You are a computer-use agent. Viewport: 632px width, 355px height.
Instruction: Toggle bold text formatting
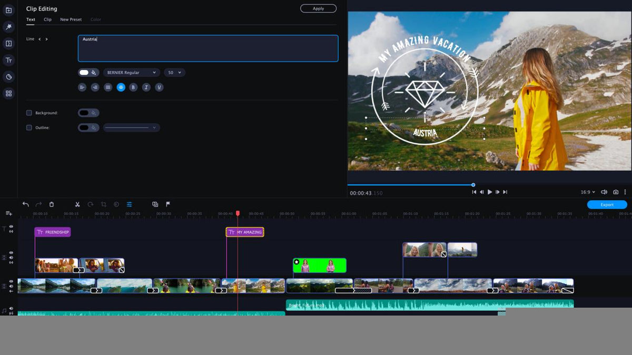point(133,87)
